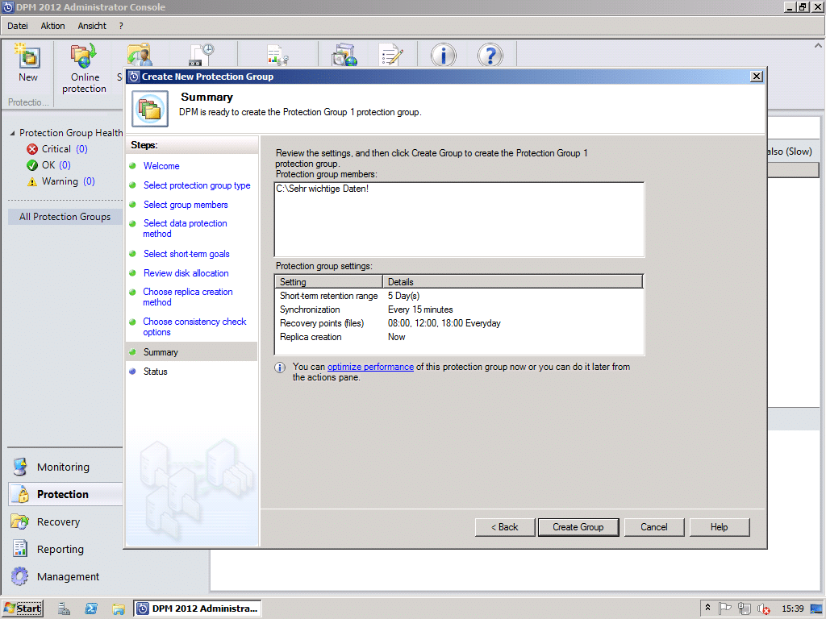Click the network status tray icon
826x619 pixels.
pos(744,609)
